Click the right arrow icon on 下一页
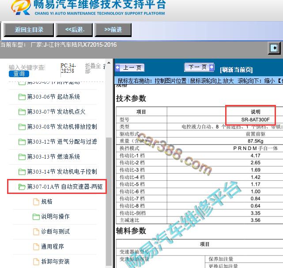Viewport: 283px width, 268px height. (x=211, y=67)
